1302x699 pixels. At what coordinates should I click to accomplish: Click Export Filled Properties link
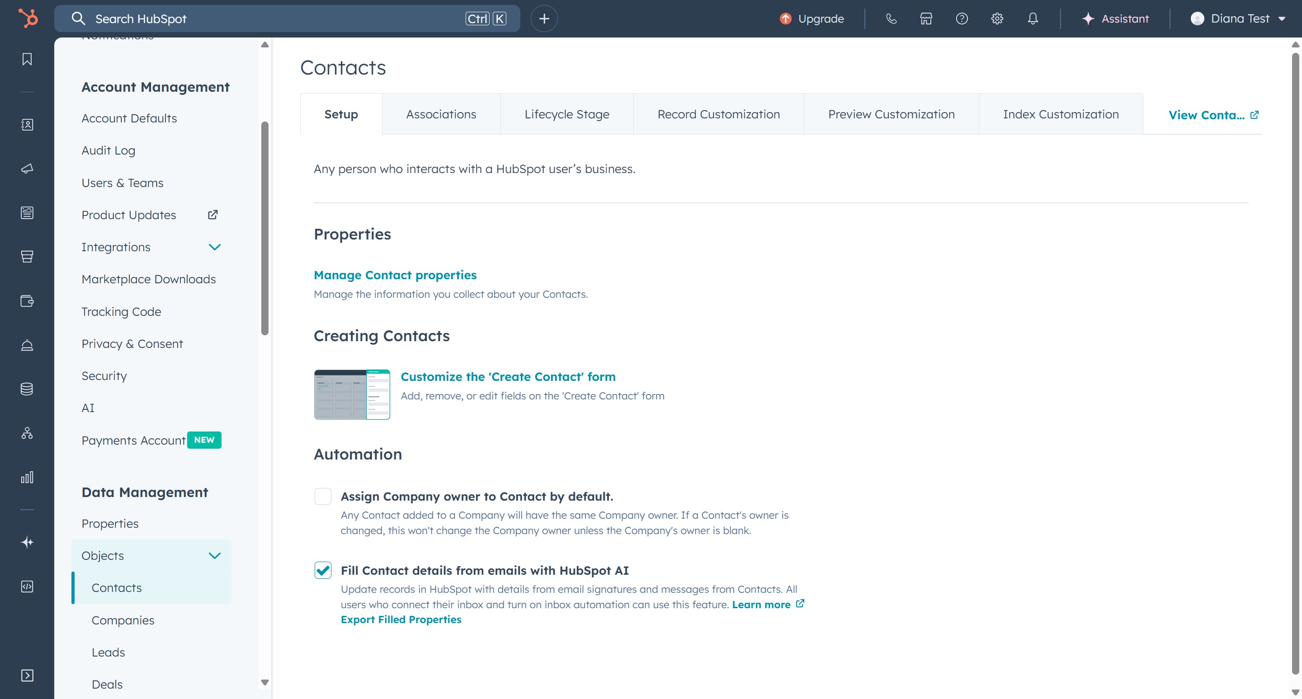(x=401, y=619)
